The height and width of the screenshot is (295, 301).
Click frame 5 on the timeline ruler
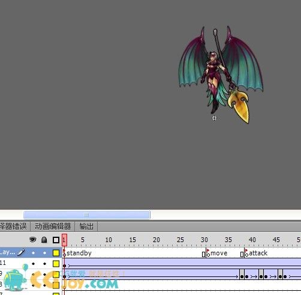[83, 240]
